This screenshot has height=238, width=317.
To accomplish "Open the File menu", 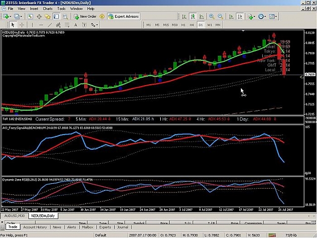I will (11, 9).
